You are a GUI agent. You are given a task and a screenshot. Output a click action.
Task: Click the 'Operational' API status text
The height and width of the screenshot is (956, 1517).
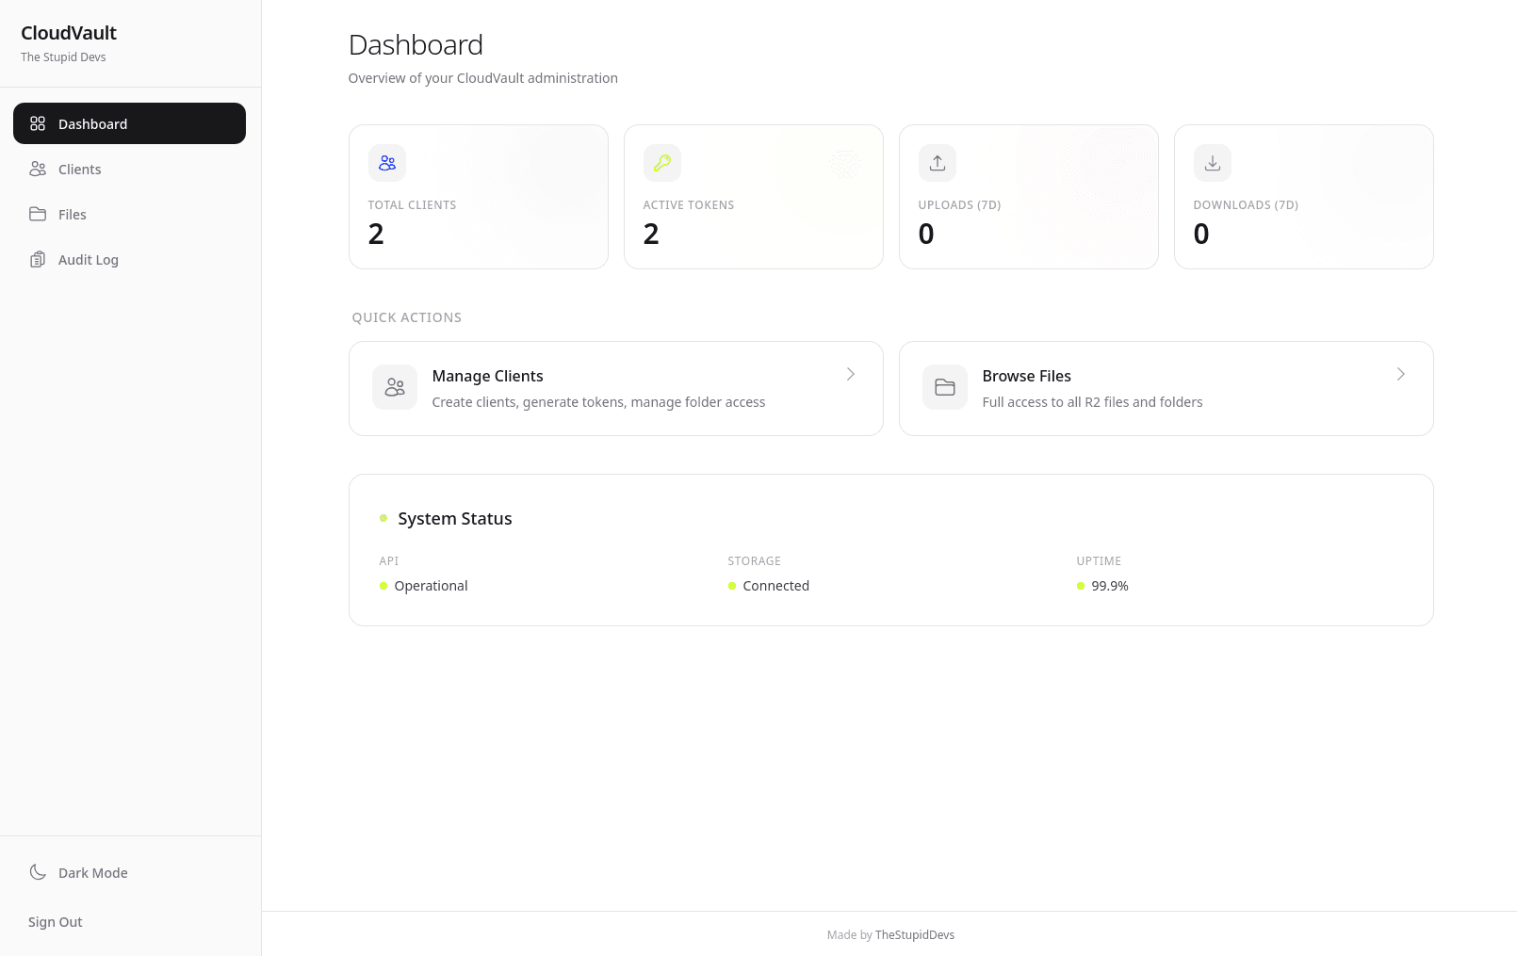point(431,586)
